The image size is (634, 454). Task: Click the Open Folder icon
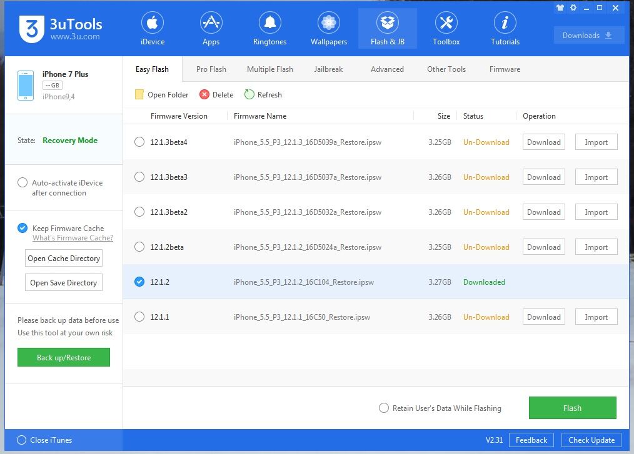pos(139,94)
